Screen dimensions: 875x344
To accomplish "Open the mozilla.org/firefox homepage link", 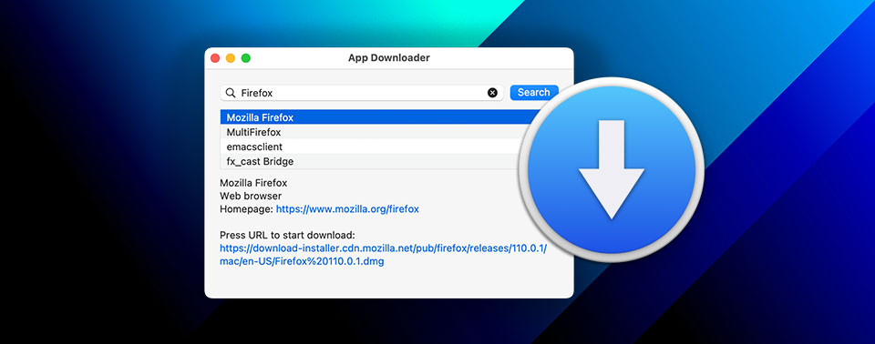I will click(347, 209).
